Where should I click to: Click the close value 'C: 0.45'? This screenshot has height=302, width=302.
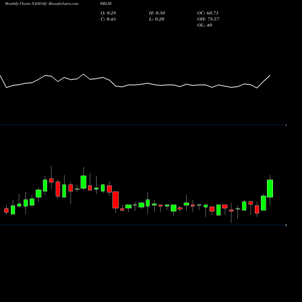point(108,19)
